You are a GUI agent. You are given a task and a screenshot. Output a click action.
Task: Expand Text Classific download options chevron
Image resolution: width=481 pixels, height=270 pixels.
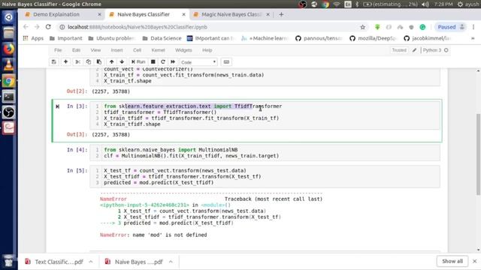click(91, 262)
